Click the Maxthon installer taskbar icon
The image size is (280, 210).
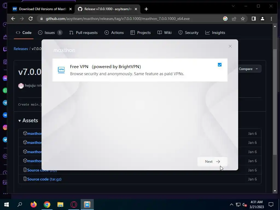[87, 205]
